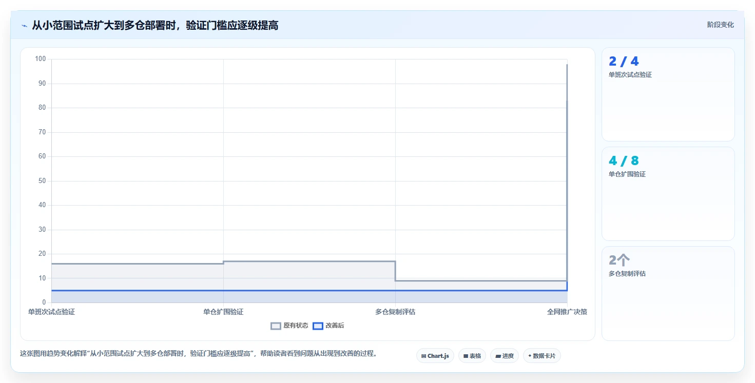
Task: Click the footer description starting 这张图用趋势变化解释
Action: 198,354
